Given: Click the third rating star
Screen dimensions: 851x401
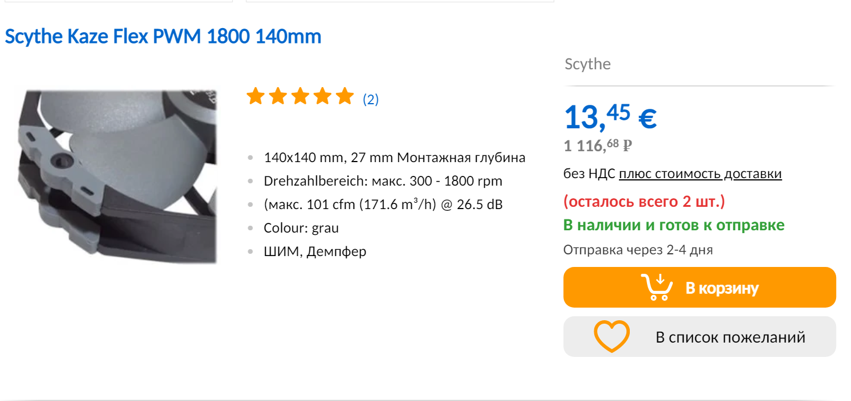Looking at the screenshot, I should (x=300, y=96).
